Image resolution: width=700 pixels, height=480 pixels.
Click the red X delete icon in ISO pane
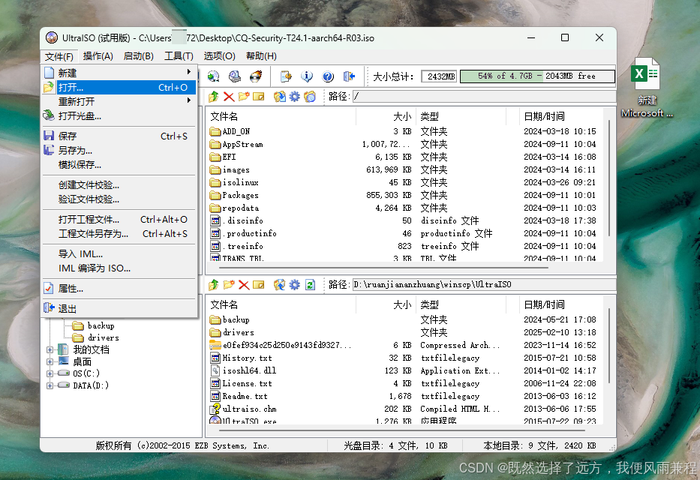[x=229, y=96]
